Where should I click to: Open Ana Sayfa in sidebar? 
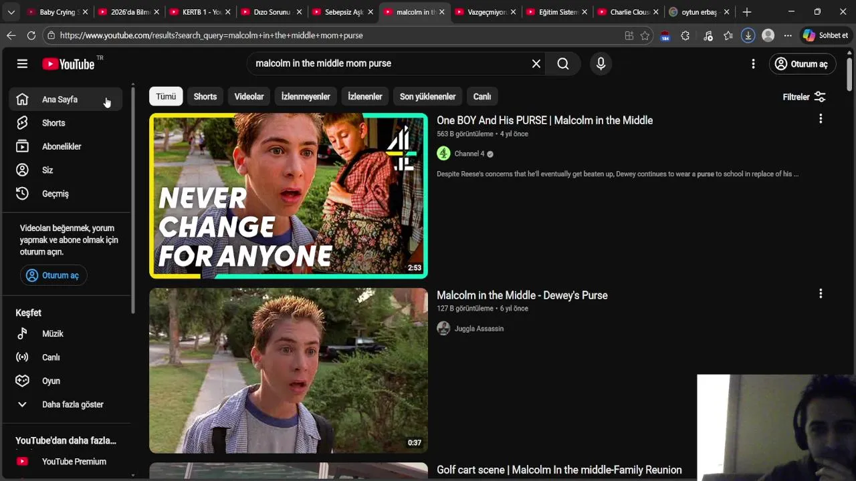tap(66, 100)
